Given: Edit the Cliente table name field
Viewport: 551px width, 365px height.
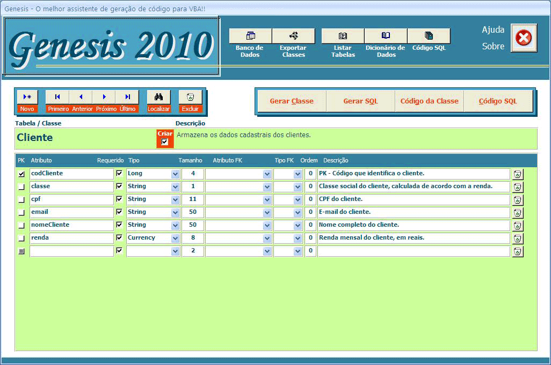Looking at the screenshot, I should tap(85, 138).
